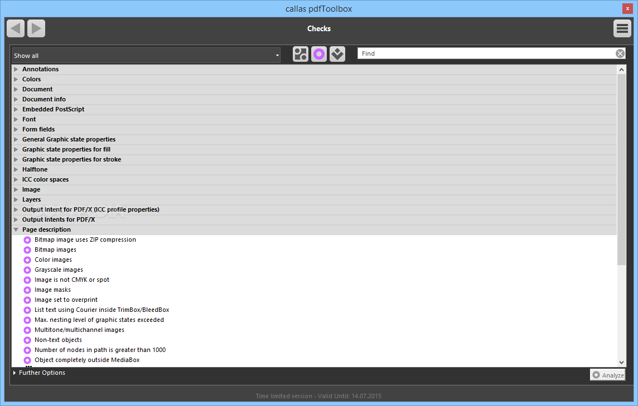Click icon beside Image set to overprint
The width and height of the screenshot is (638, 406).
tap(27, 300)
